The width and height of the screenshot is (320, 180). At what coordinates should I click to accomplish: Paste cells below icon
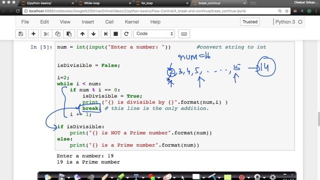tap(69, 34)
